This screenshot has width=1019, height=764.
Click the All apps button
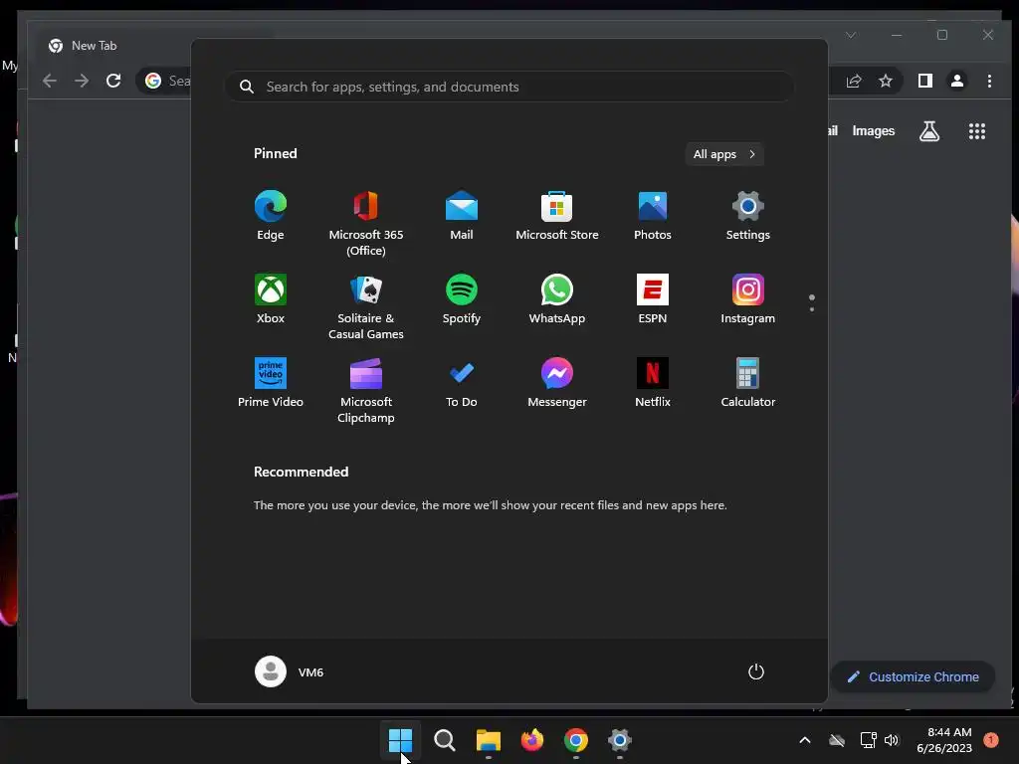[x=724, y=154]
